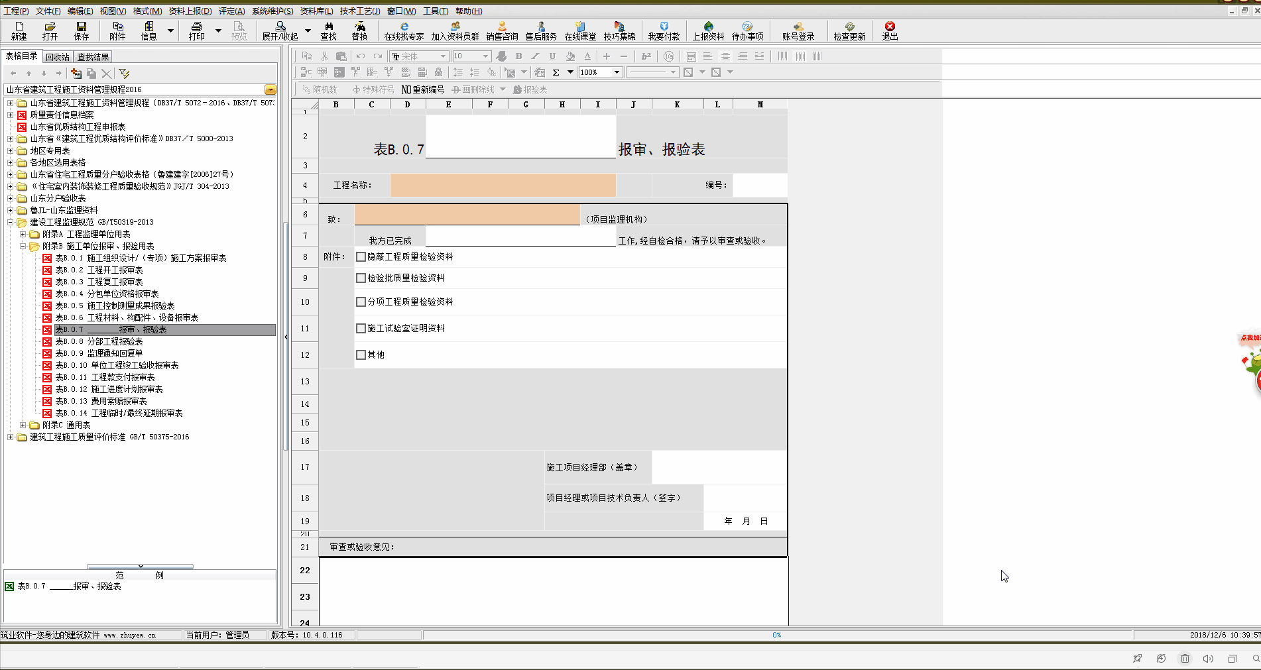The width and height of the screenshot is (1261, 670).
Task: Open the 资料库(L) menu
Action: pyautogui.click(x=316, y=11)
